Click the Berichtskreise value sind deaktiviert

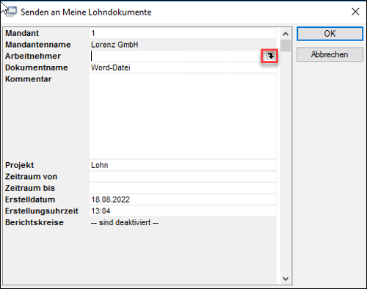(125, 222)
